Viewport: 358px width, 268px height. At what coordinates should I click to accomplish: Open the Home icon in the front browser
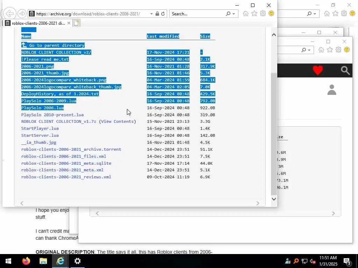pyautogui.click(x=246, y=14)
